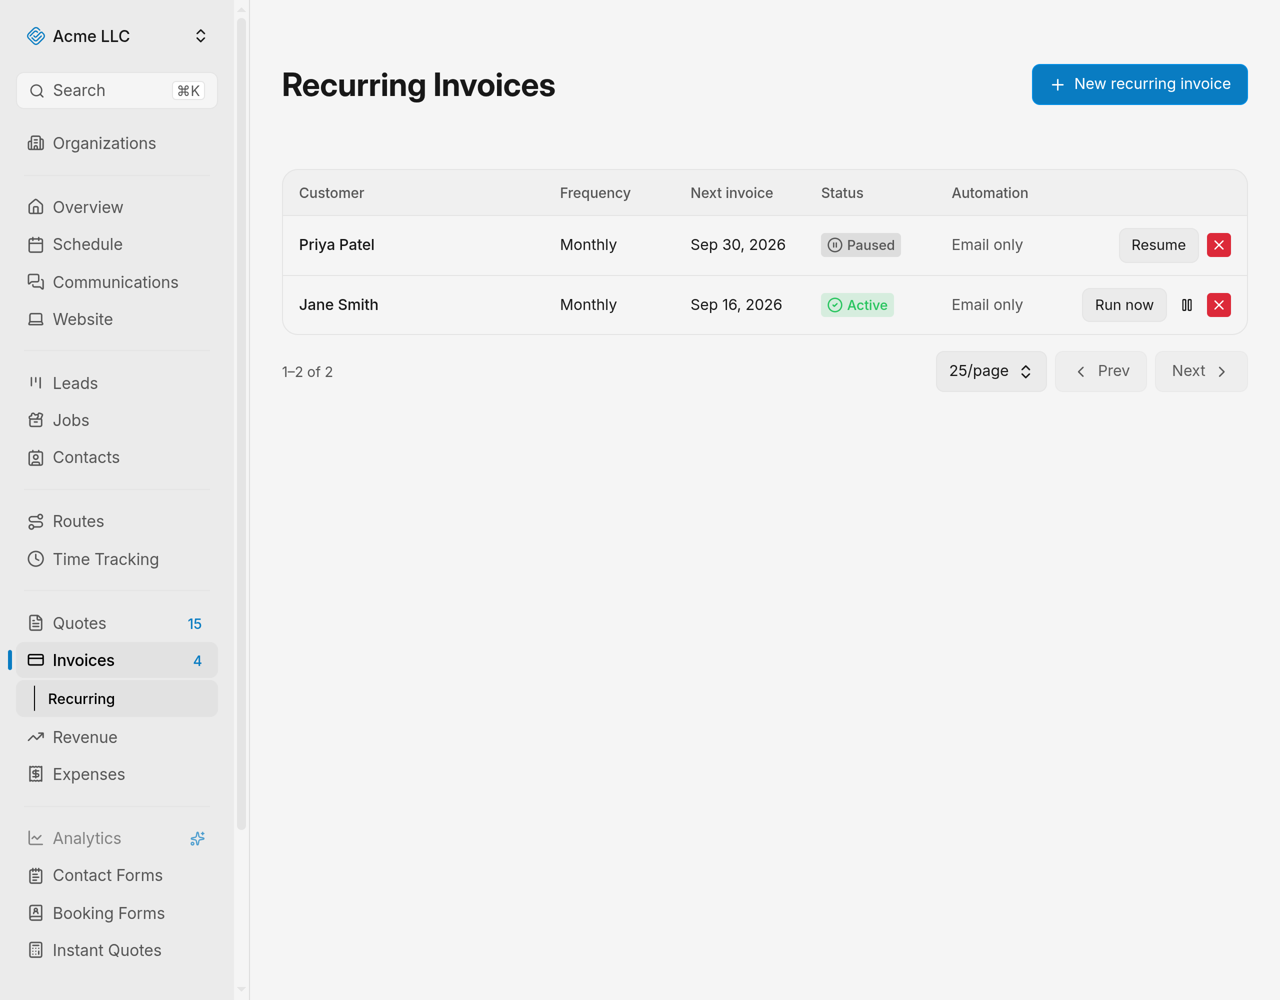Image resolution: width=1280 pixels, height=1000 pixels.
Task: Click the Acme LLC logo icon
Action: pos(36,36)
